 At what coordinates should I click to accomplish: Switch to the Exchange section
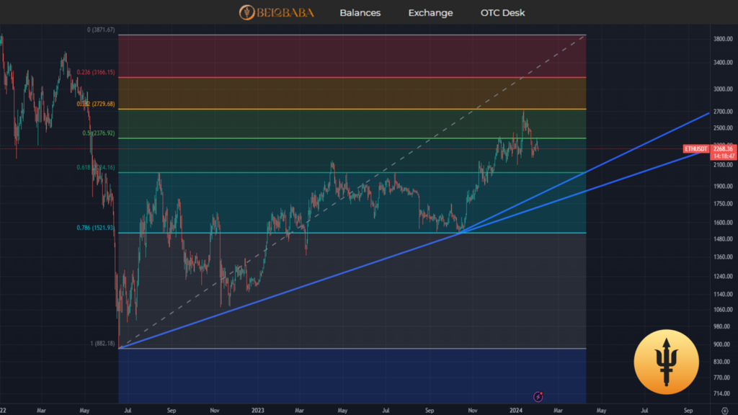coord(430,13)
